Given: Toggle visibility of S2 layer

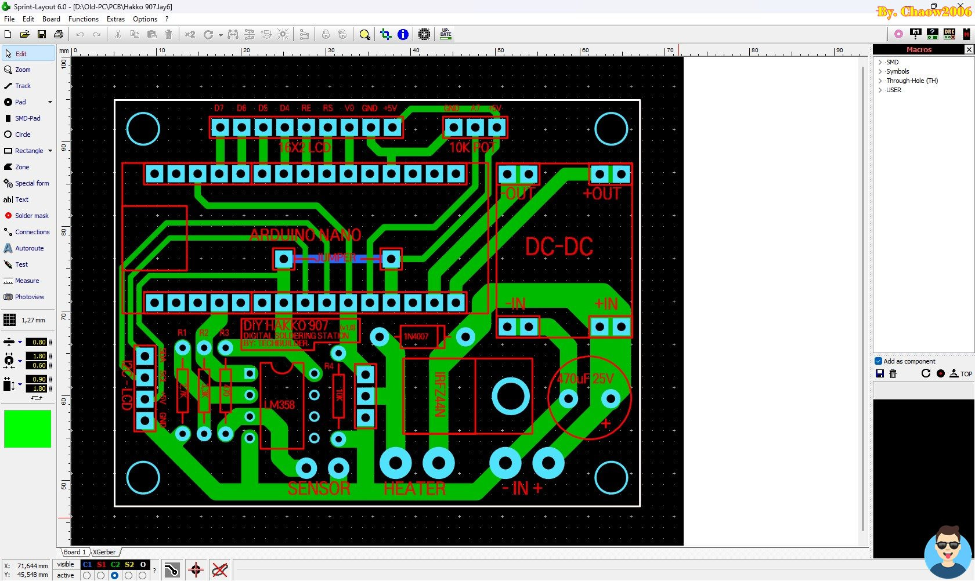Looking at the screenshot, I should pyautogui.click(x=129, y=565).
